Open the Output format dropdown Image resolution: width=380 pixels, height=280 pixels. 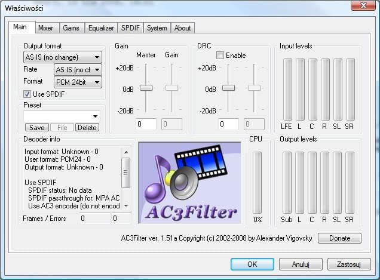click(x=63, y=57)
